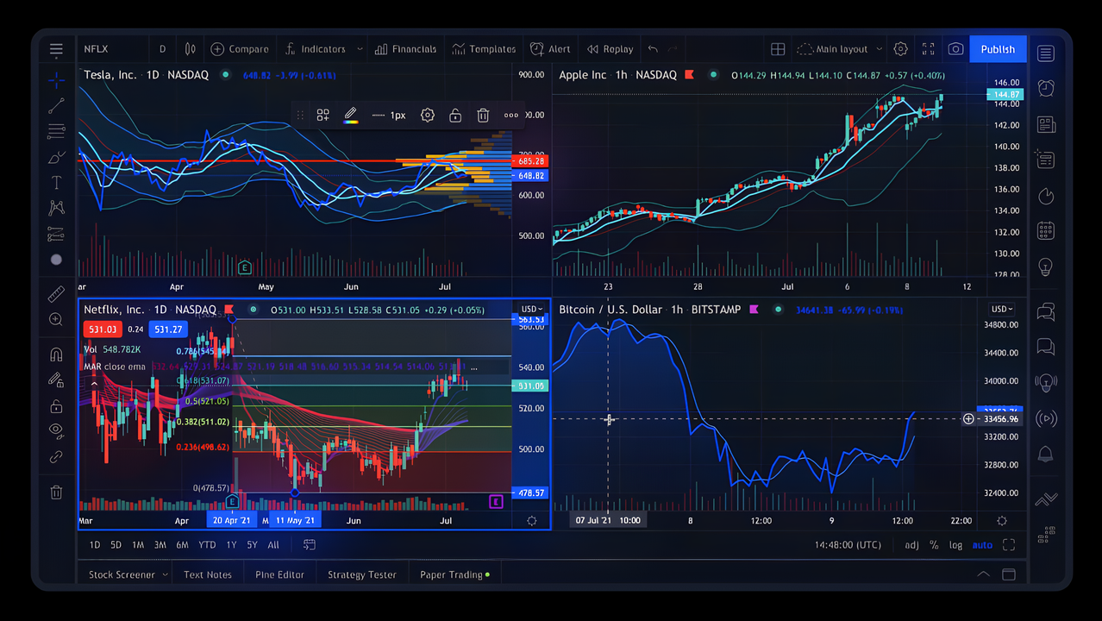Screen dimensions: 1102x621
Task: Disable auto-fit price scale
Action: (982, 544)
